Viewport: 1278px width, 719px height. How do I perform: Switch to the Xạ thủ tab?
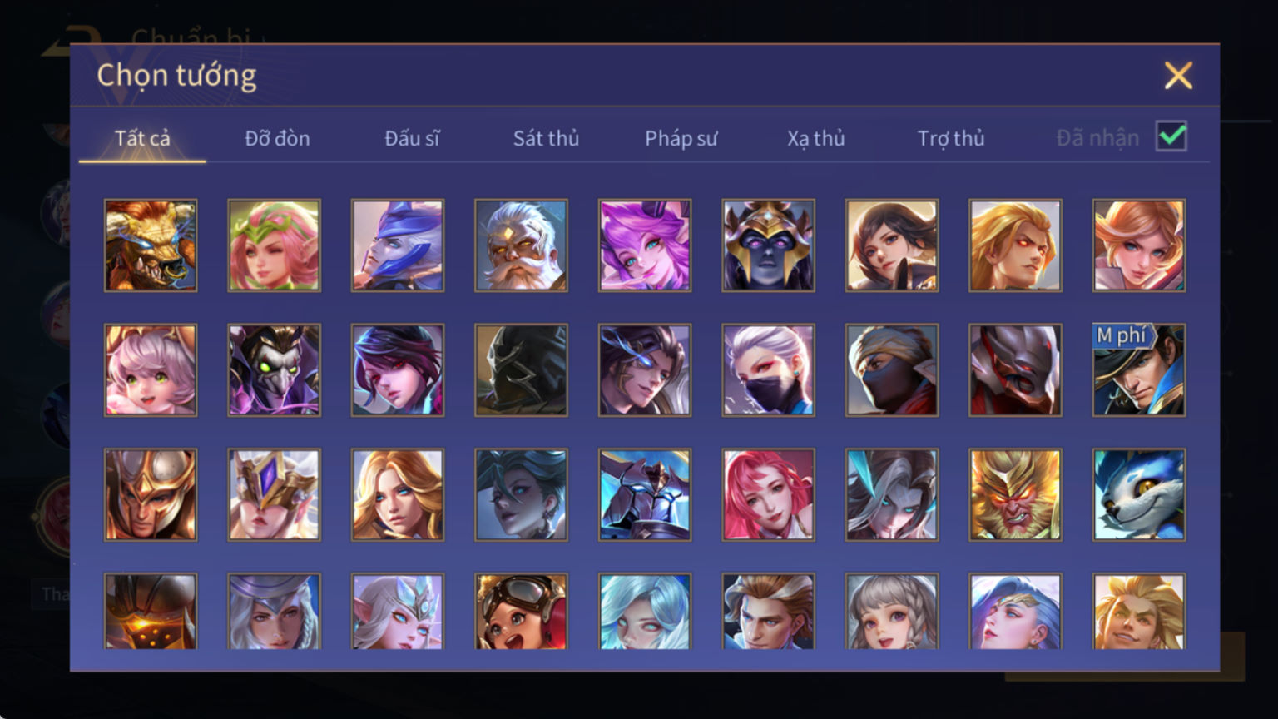click(815, 138)
